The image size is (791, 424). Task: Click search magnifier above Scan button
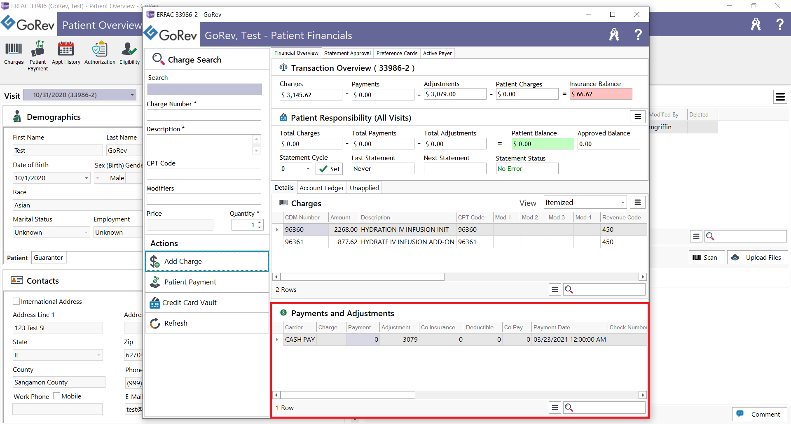[710, 236]
